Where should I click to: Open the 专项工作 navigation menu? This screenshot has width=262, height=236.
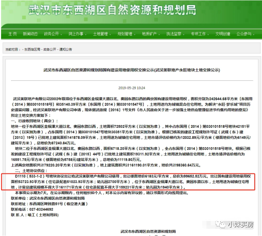(x=198, y=34)
